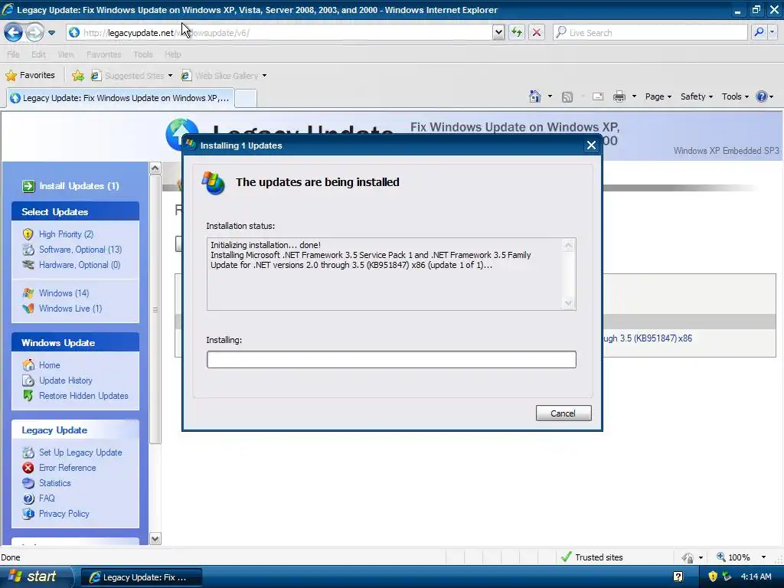
Task: Click status box scroll-down arrow
Action: 568,303
